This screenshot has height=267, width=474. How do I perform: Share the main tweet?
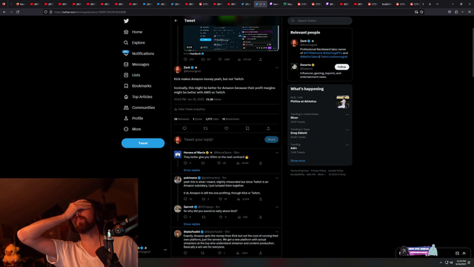pos(268,128)
